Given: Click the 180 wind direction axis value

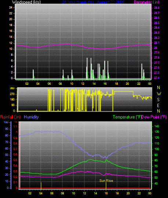Looking at the screenshot, I should (12, 99).
